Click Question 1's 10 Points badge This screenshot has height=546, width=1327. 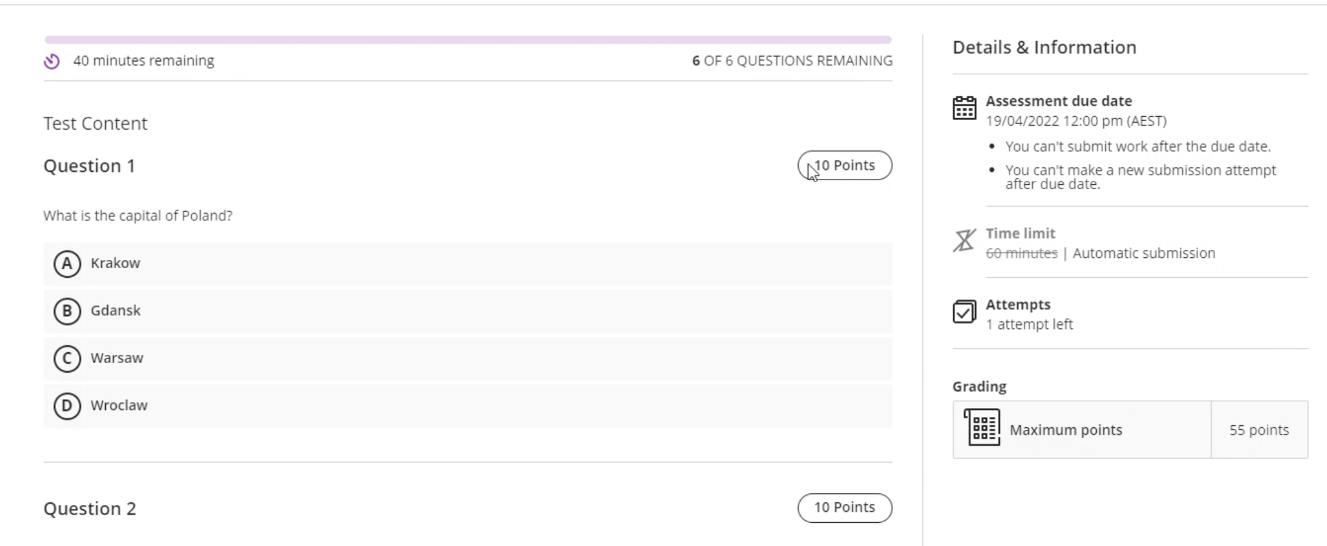point(844,165)
